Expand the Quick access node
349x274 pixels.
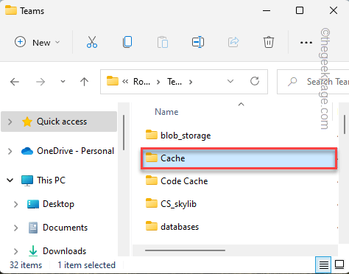(10, 122)
